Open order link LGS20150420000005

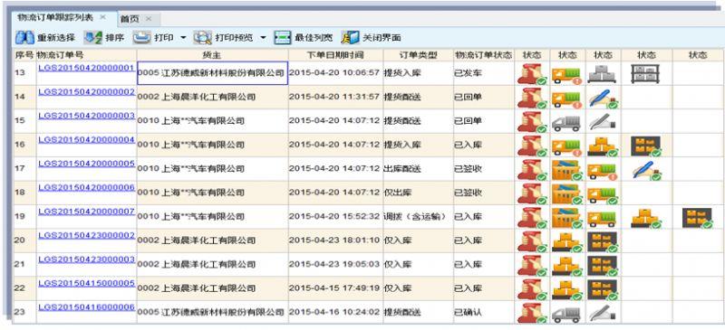pos(87,164)
